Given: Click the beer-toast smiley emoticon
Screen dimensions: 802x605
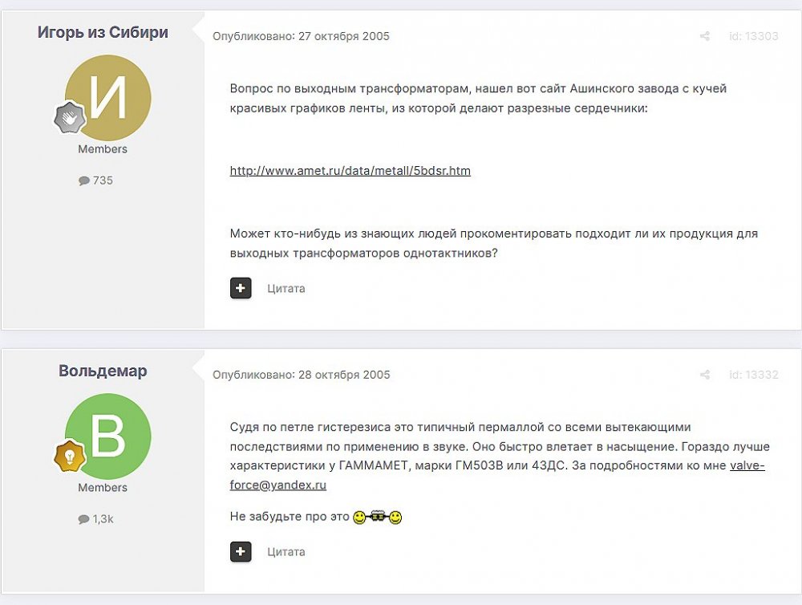Looking at the screenshot, I should coord(377,518).
